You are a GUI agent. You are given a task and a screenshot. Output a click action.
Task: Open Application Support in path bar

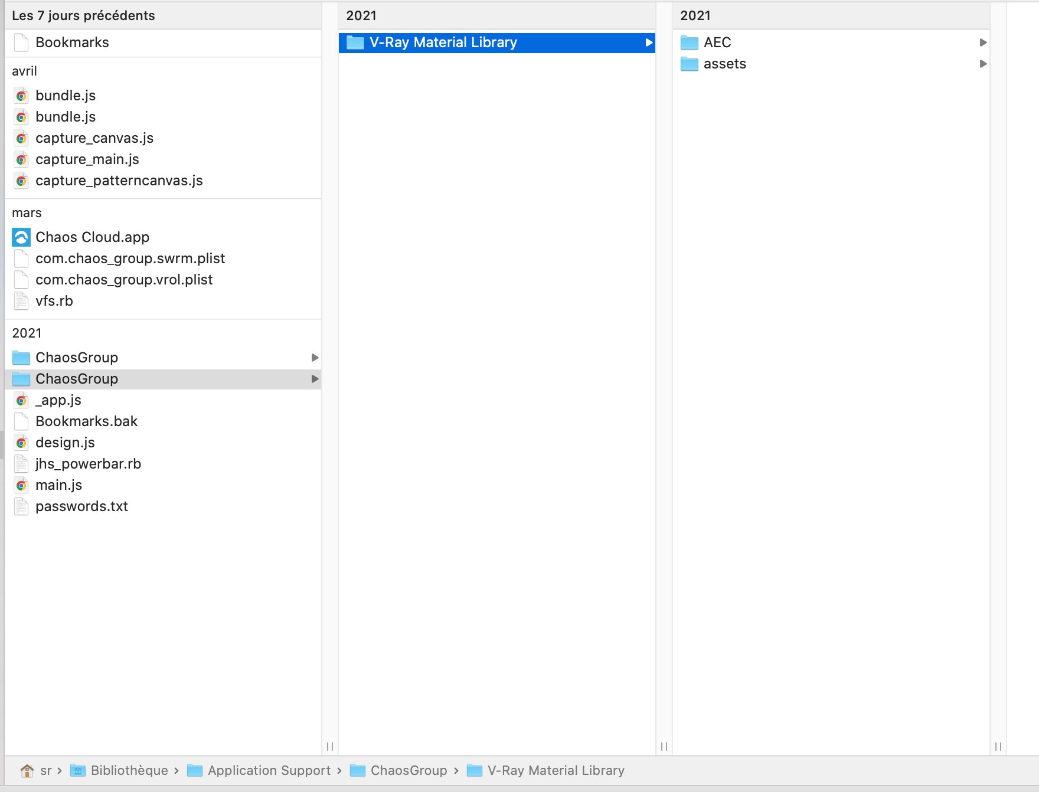(x=269, y=770)
